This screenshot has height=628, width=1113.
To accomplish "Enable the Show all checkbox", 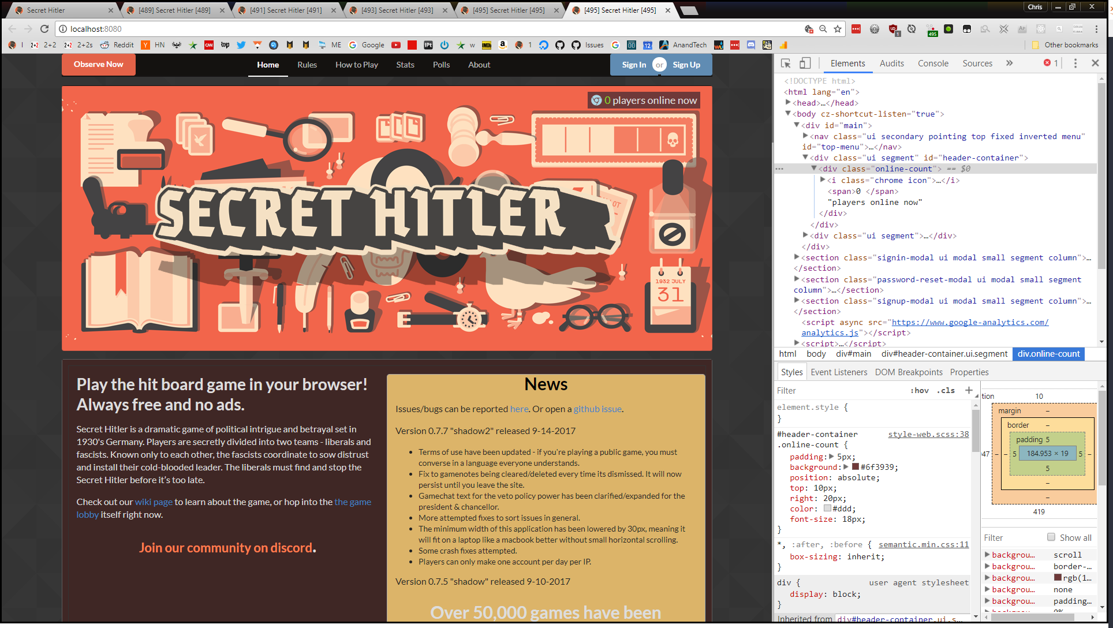I will click(1051, 537).
